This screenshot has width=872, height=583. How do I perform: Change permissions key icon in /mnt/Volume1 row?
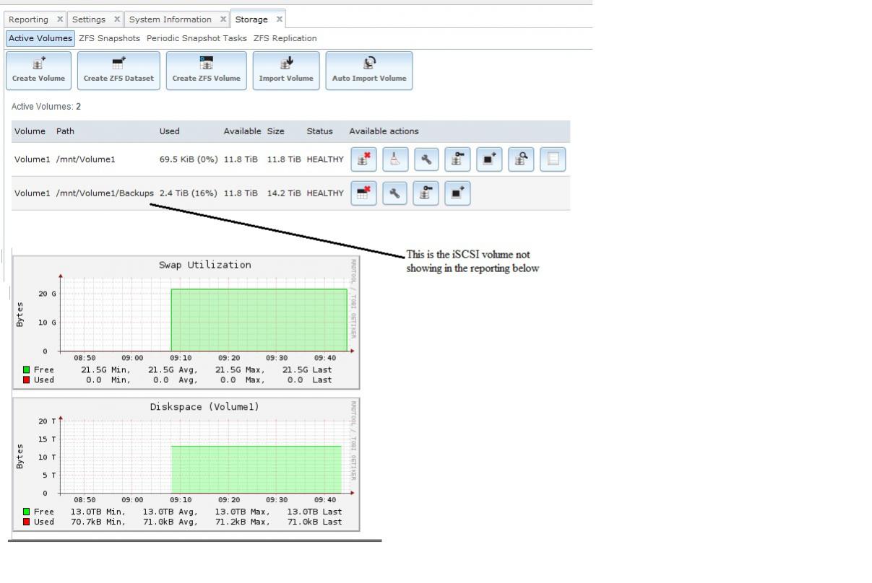[457, 159]
